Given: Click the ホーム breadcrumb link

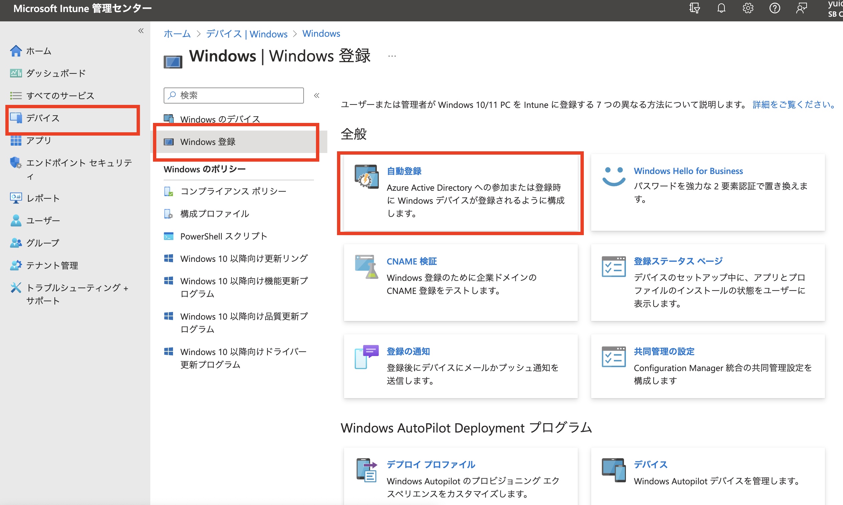Looking at the screenshot, I should pyautogui.click(x=177, y=34).
